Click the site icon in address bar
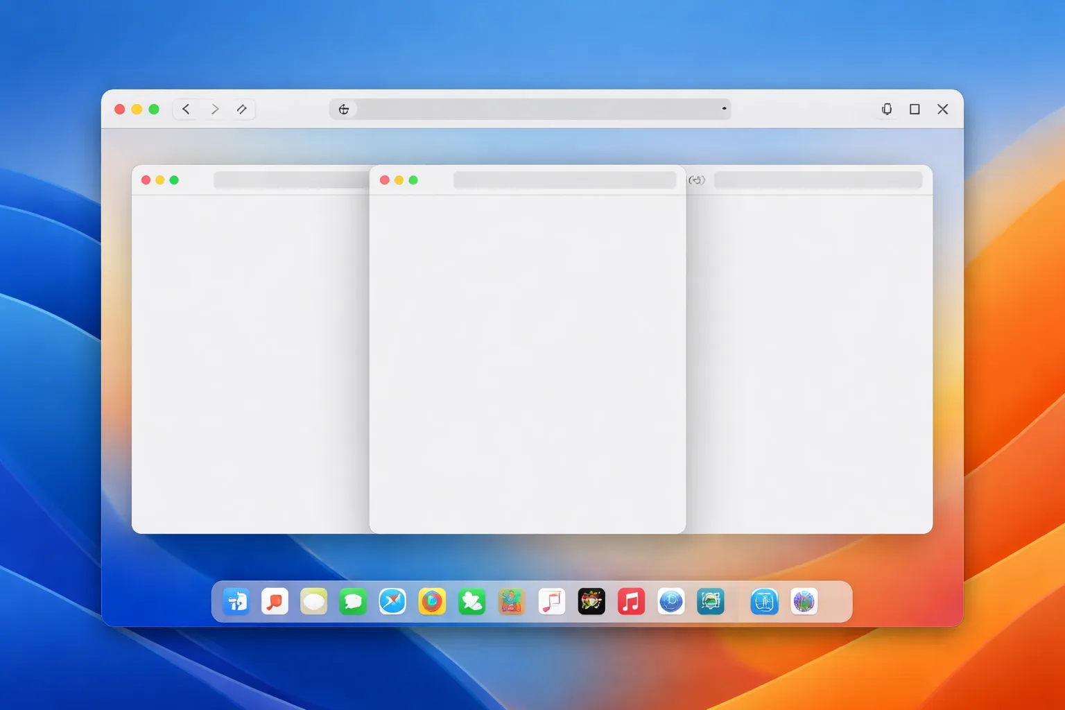The height and width of the screenshot is (710, 1065). 344,109
